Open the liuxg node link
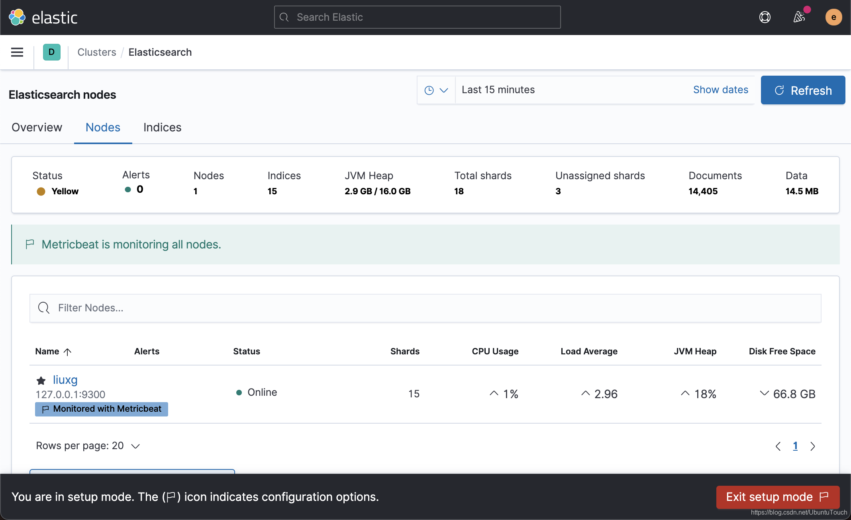The height and width of the screenshot is (520, 851). click(65, 380)
